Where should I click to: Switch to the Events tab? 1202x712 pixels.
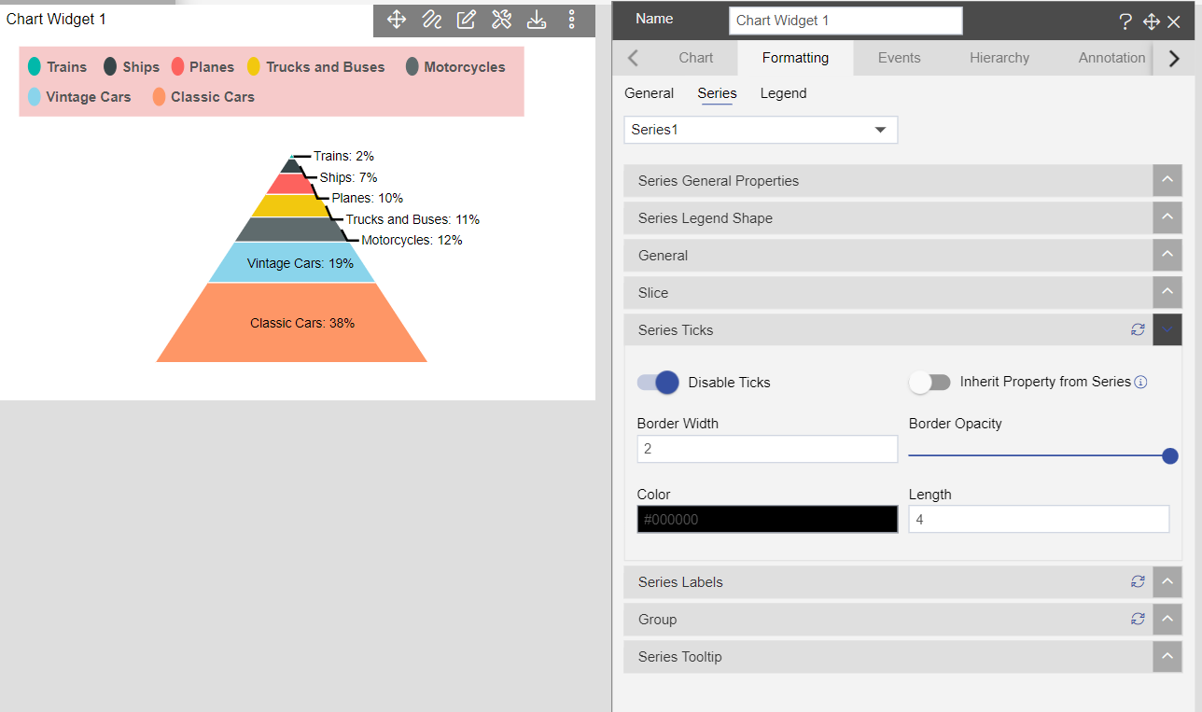click(x=900, y=58)
